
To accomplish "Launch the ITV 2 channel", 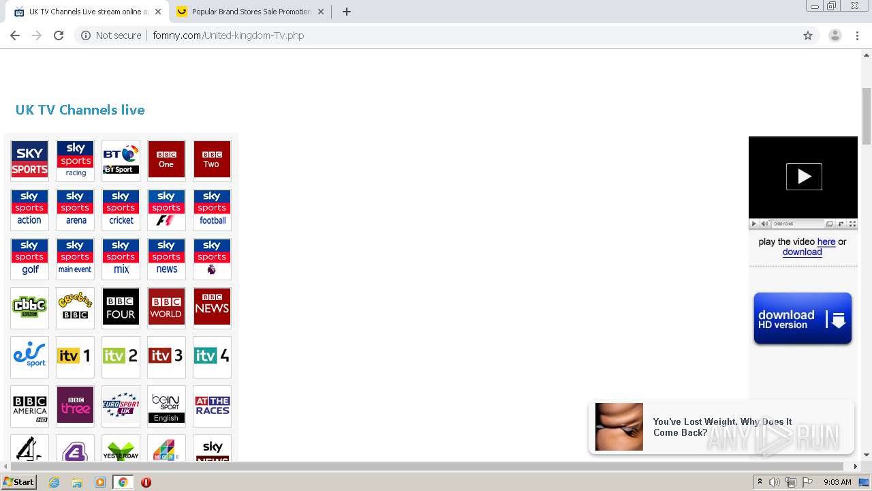I will tap(121, 357).
